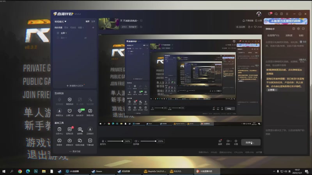Viewport: 312px width, 175px height.
Task: Adjust the speaker volume slider
Action: 148,141
